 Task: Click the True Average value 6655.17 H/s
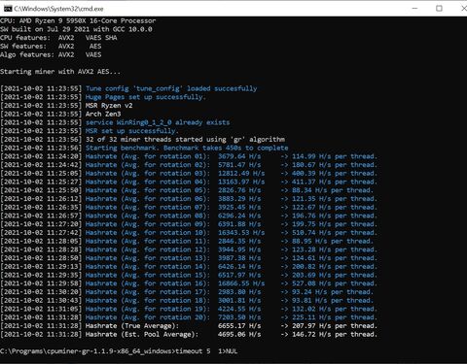click(239, 326)
